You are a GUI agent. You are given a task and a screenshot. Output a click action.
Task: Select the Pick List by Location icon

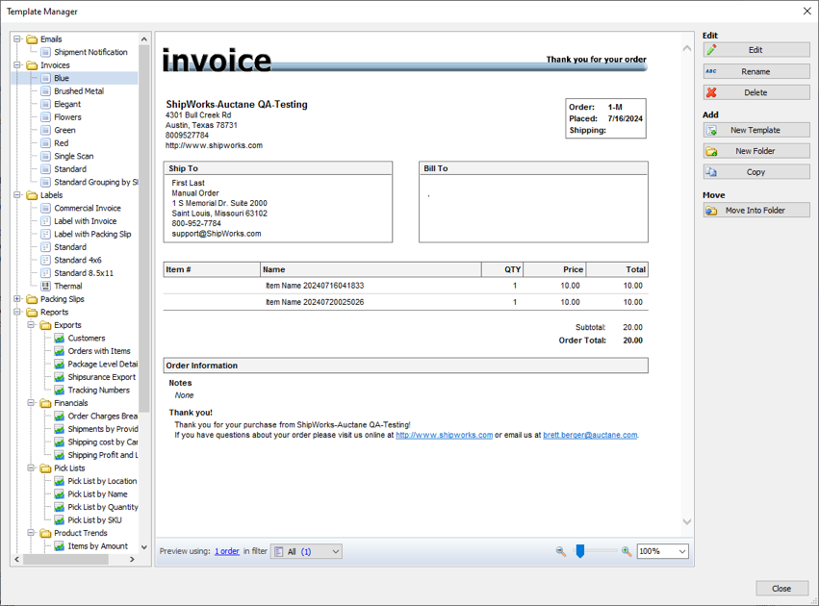click(x=60, y=481)
